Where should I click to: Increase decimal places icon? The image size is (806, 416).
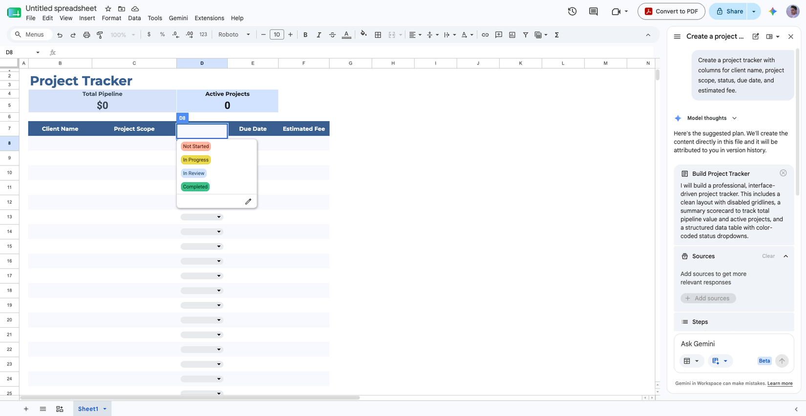pos(190,35)
